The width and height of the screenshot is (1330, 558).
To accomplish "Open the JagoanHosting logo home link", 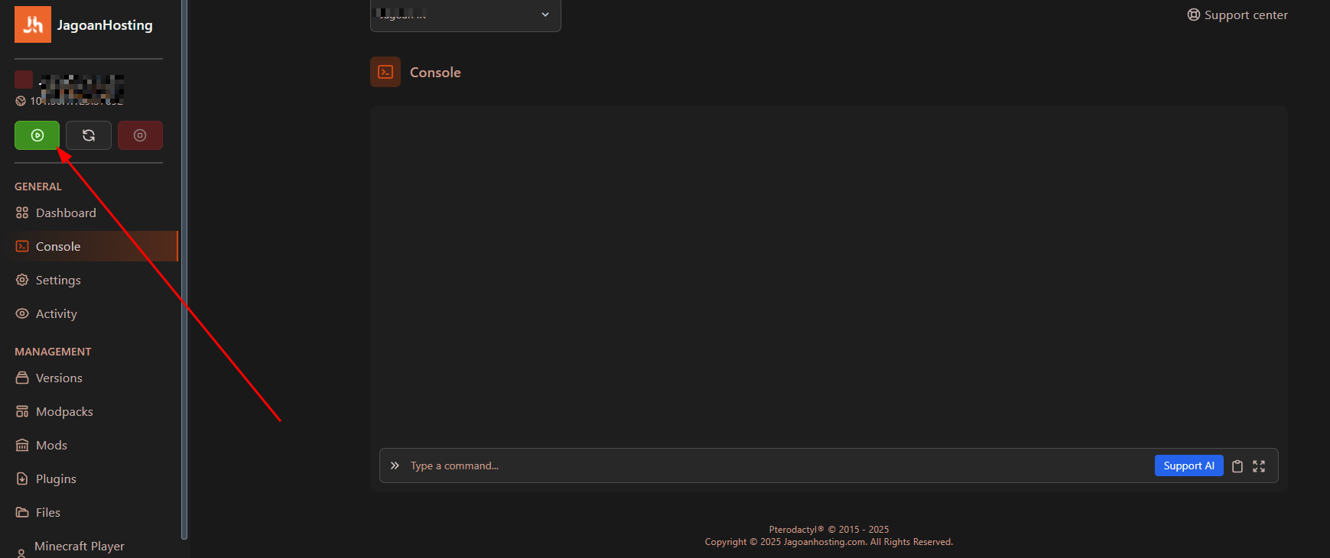I will (x=33, y=24).
